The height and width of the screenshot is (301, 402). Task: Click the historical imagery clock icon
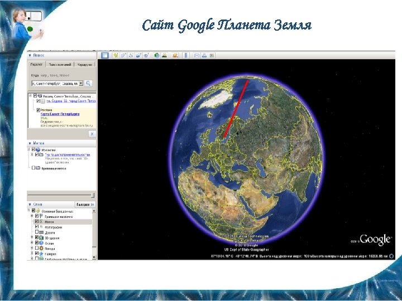tap(157, 55)
